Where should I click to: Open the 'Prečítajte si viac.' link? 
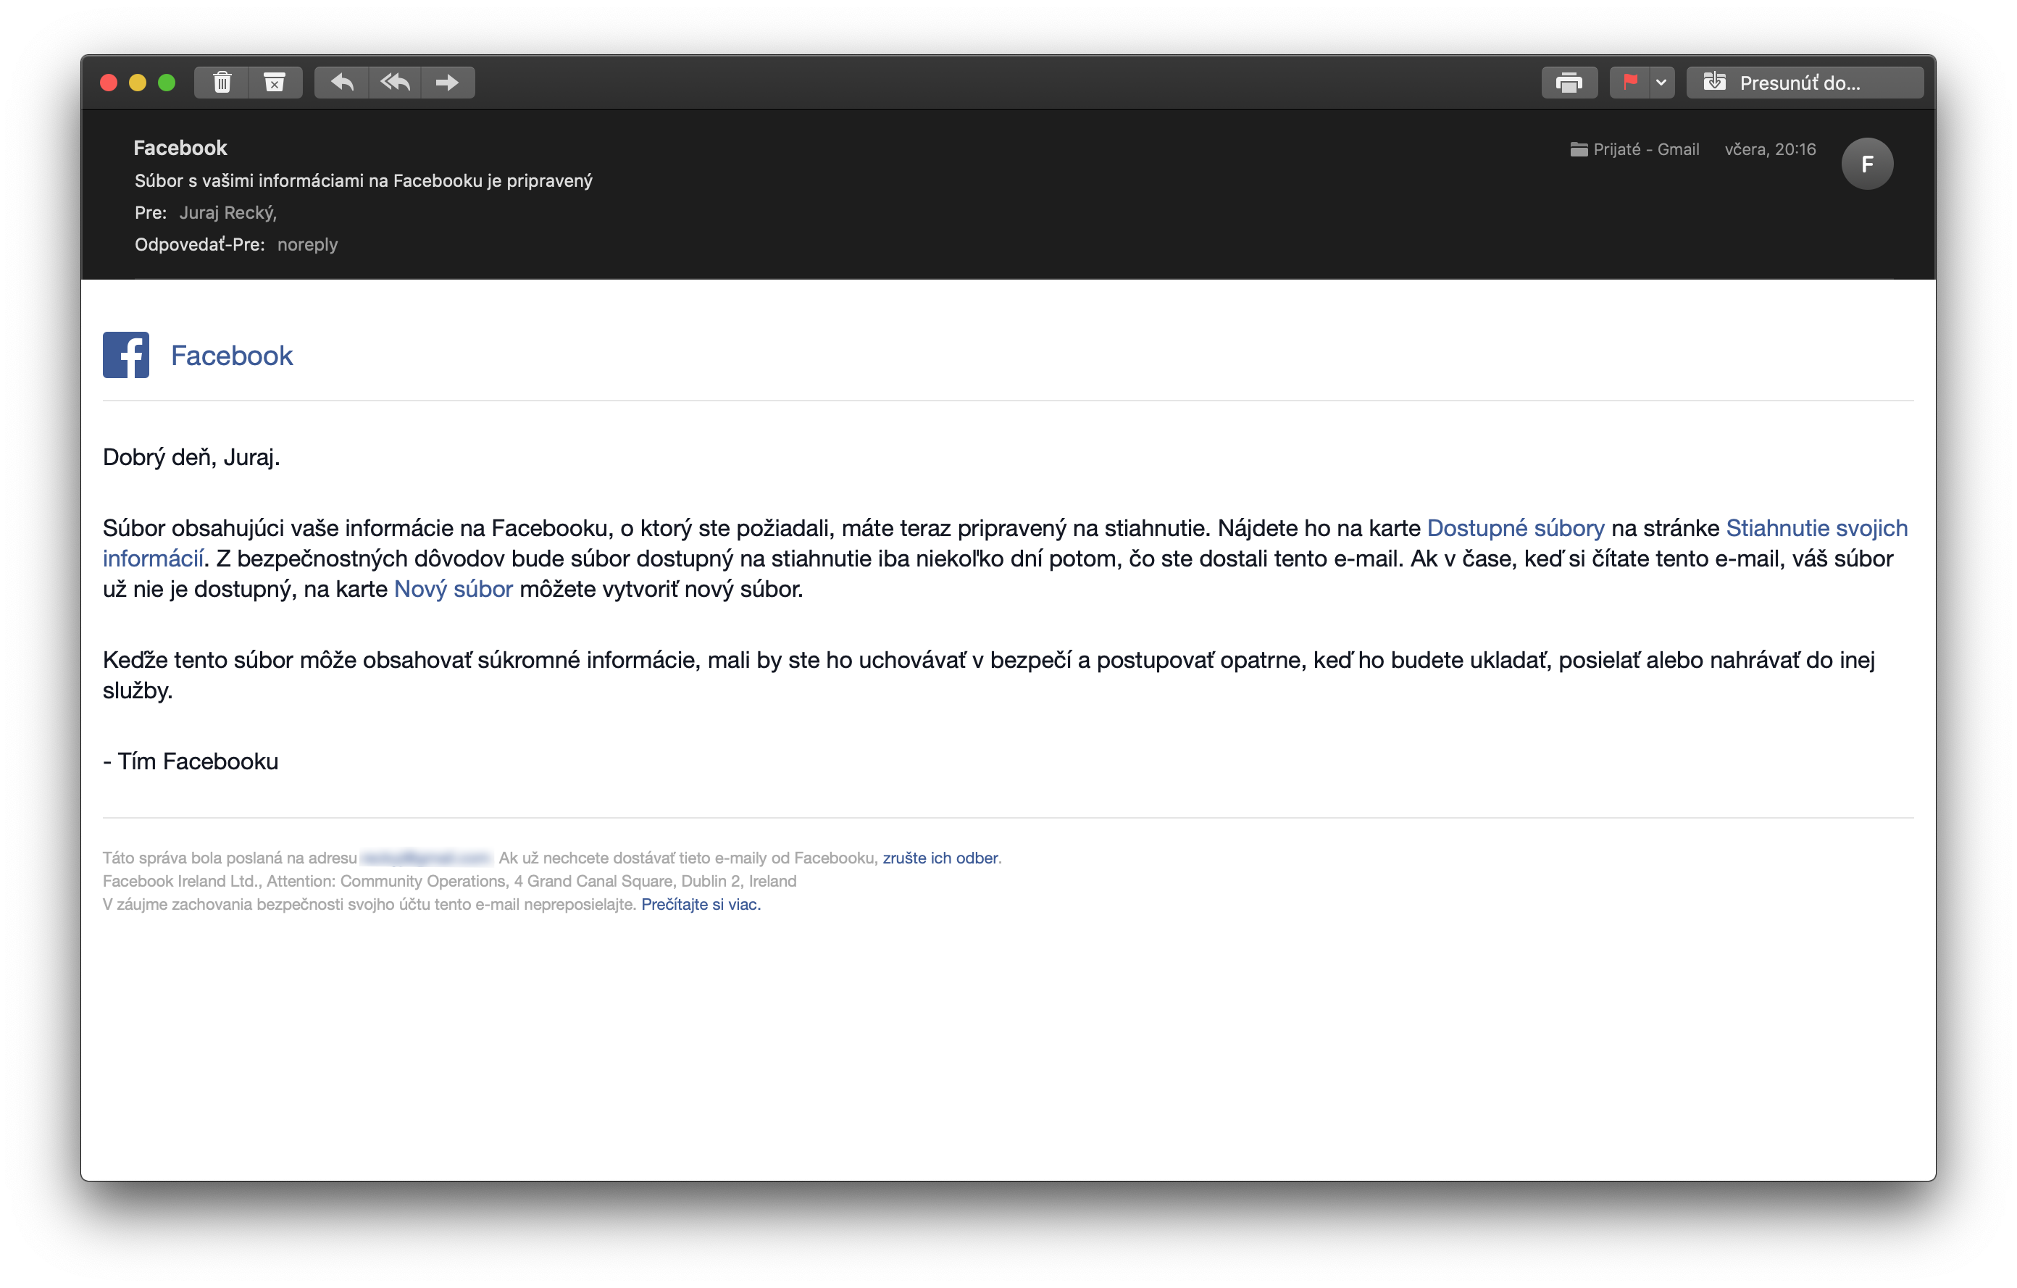point(701,905)
